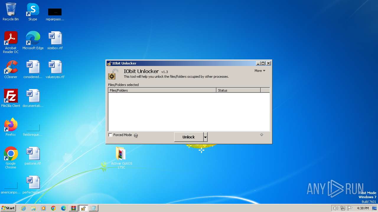Select the considered document icon
Image resolution: width=378 pixels, height=212 pixels.
point(33,69)
